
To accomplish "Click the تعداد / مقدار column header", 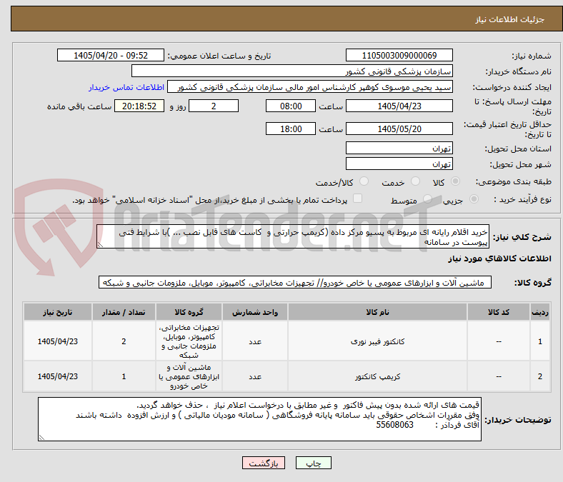I will click(x=124, y=312).
